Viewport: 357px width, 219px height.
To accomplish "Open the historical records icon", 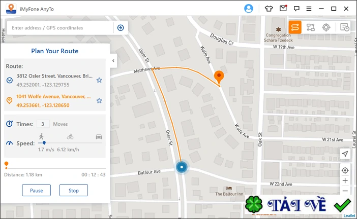I will tap(345, 27).
